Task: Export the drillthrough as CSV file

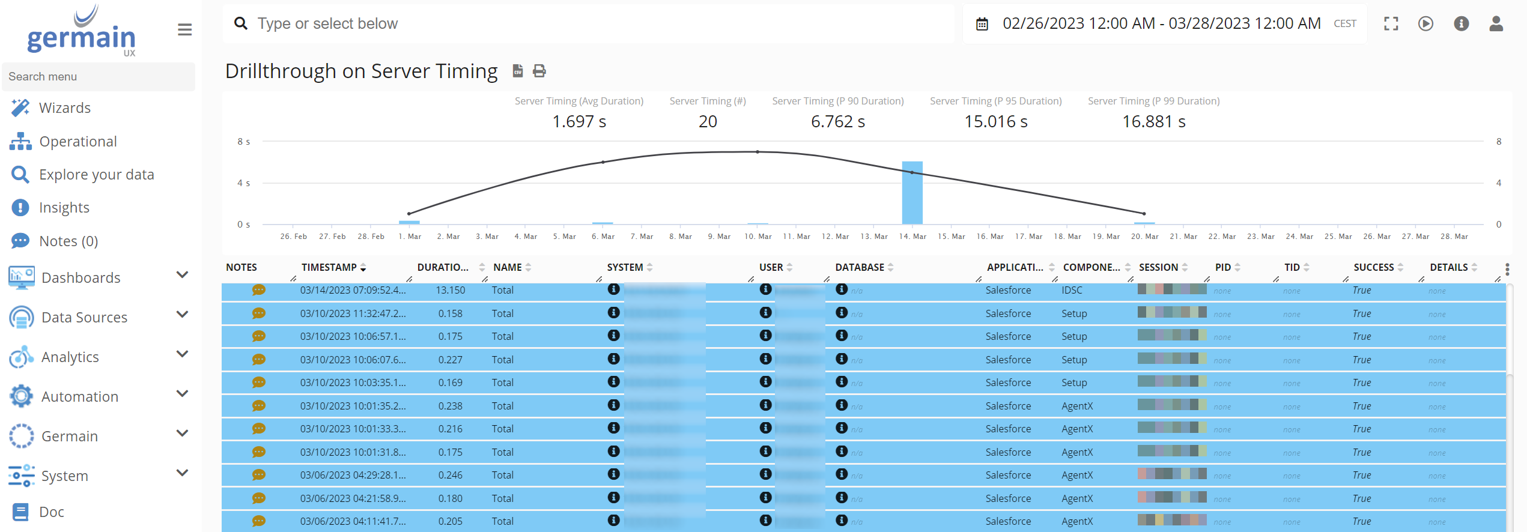Action: pos(517,71)
